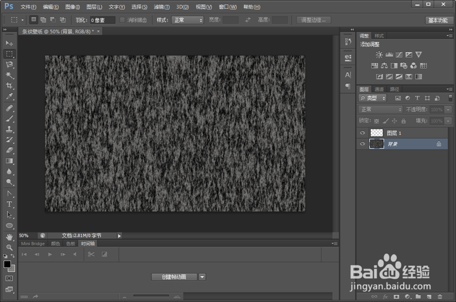Swap foreground and background colors

tap(12, 256)
